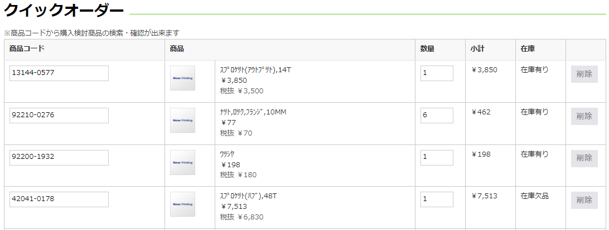The image size is (609, 230).
Task: Click thumbnail for product 42041-0178
Action: (182, 204)
